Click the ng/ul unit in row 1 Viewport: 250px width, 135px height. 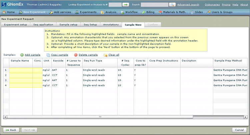tap(46, 70)
